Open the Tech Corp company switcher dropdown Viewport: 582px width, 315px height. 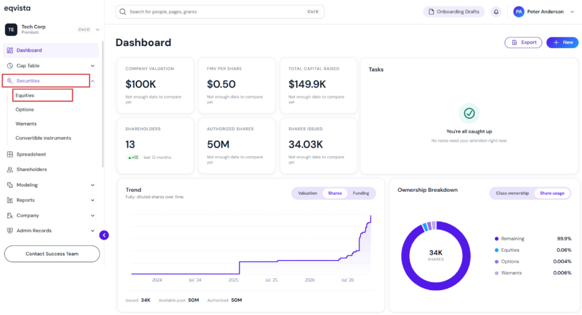98,30
